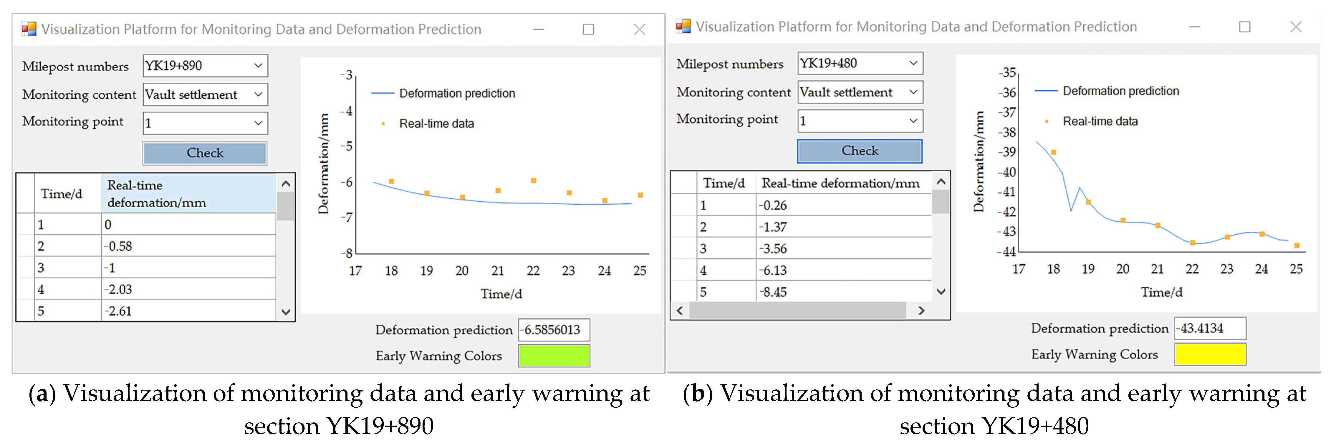Click the right arrow of the YK19+480 table's horizontal scrollbar

coord(921,311)
